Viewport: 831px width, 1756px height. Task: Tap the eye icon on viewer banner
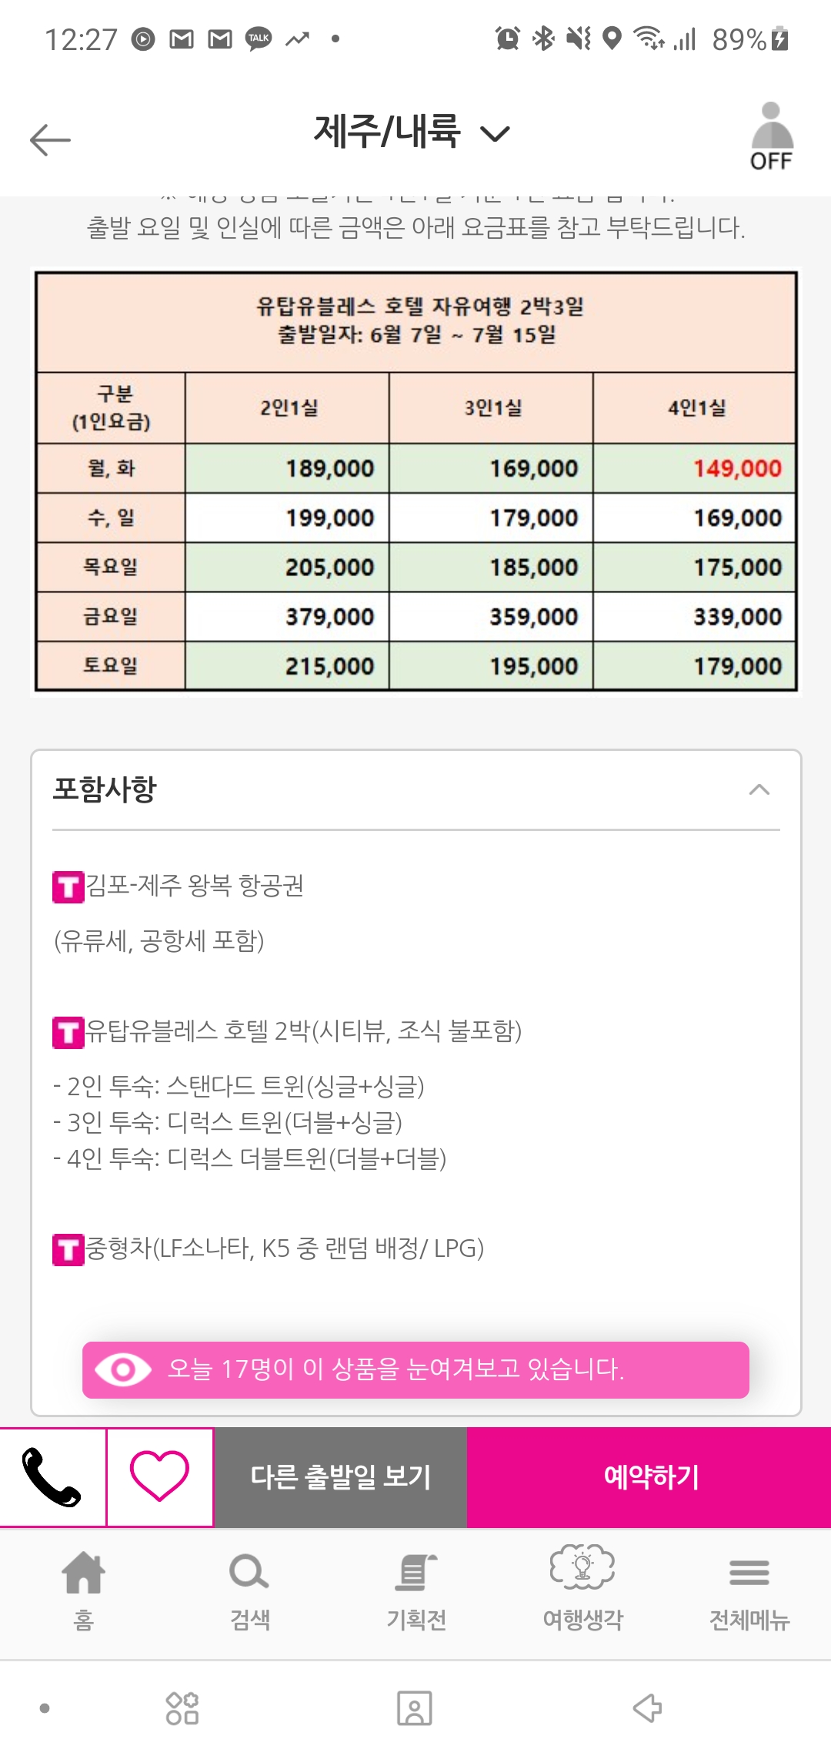pos(122,1369)
